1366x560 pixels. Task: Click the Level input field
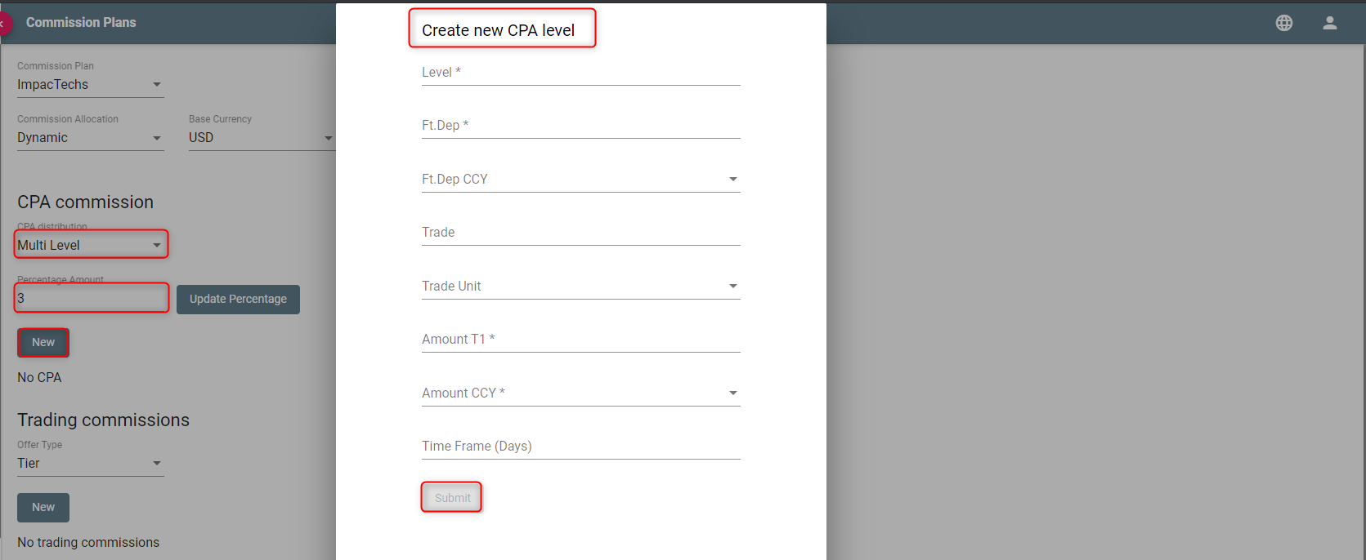[581, 73]
